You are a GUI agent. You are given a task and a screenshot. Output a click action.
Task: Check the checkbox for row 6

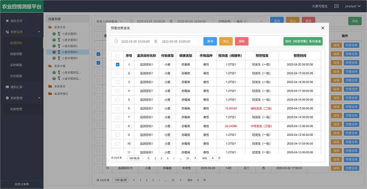click(117, 108)
